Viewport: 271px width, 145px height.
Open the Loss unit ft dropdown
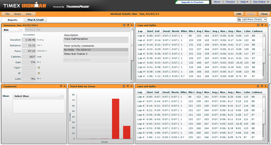point(39,79)
